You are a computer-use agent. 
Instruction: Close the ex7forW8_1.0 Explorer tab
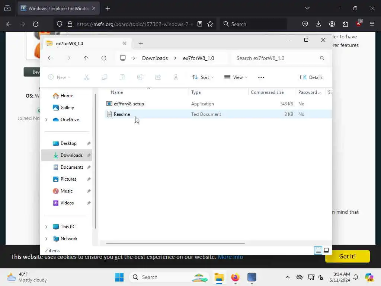124,43
